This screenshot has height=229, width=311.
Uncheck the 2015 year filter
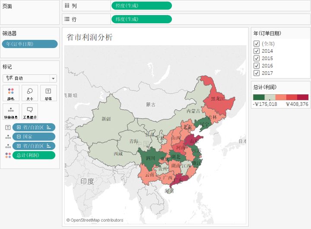click(257, 58)
